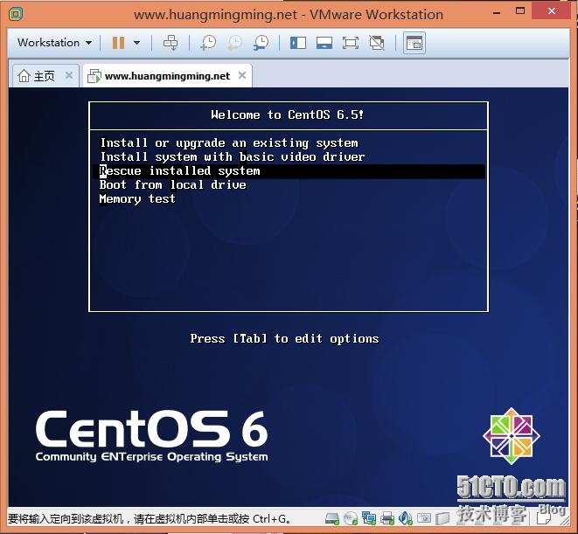Select Boot from local drive entry
The height and width of the screenshot is (534, 578).
click(x=172, y=184)
